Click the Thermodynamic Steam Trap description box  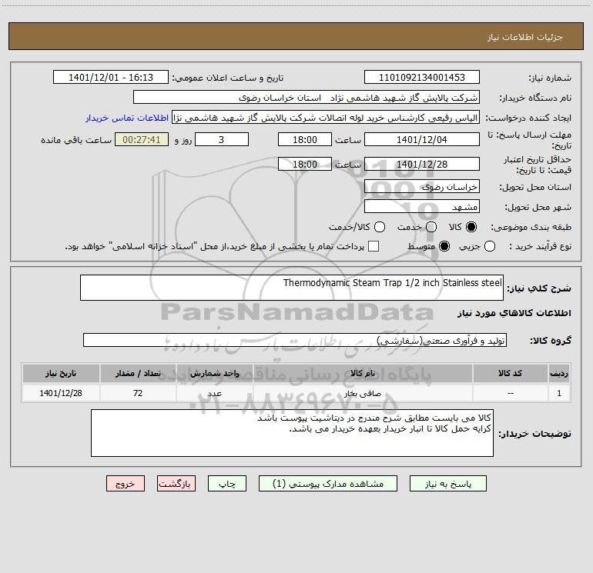pyautogui.click(x=292, y=288)
